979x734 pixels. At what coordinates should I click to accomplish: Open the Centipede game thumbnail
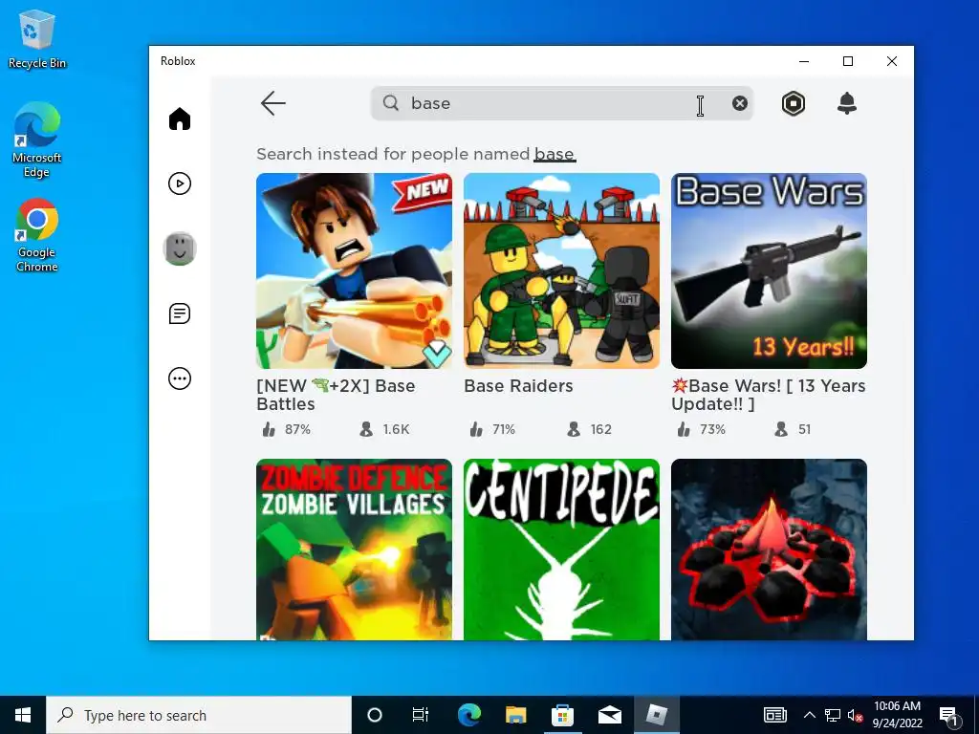pyautogui.click(x=561, y=550)
